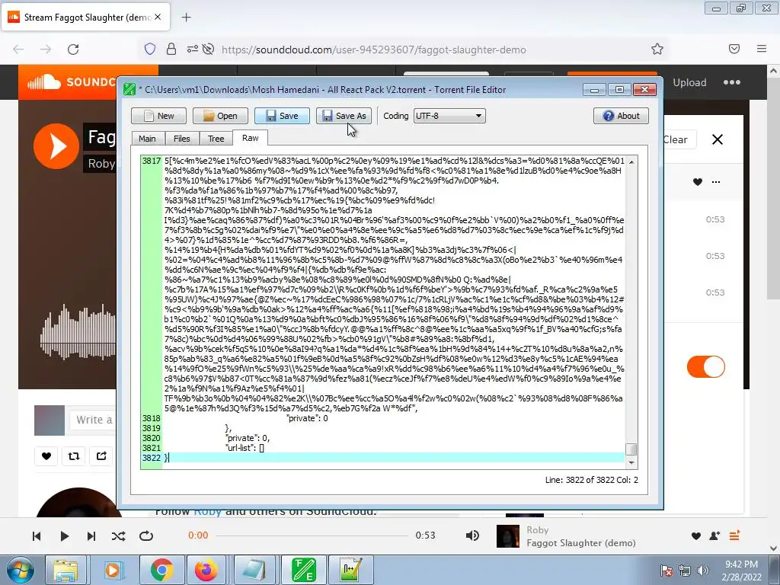
Task: Click the Write a comment field
Action: (94, 420)
